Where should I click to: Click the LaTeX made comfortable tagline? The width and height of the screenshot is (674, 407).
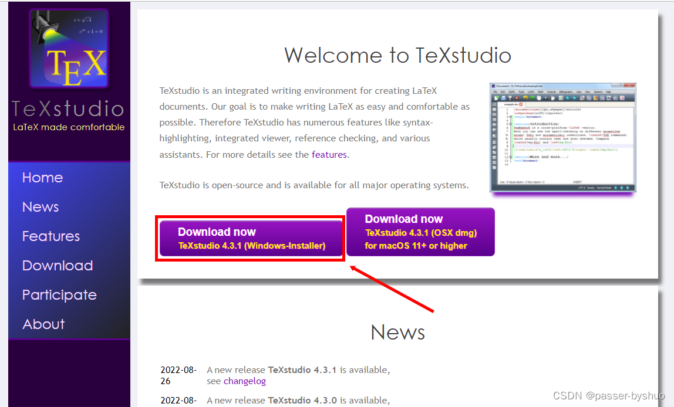pyautogui.click(x=69, y=127)
